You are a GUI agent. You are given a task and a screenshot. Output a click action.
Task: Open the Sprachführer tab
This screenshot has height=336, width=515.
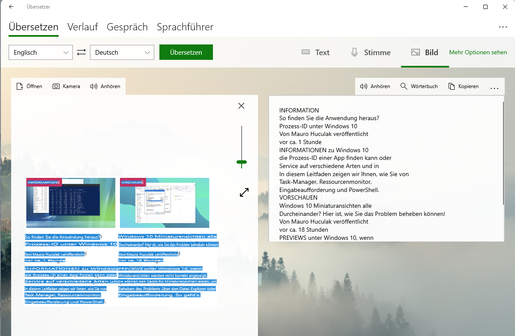click(x=185, y=27)
